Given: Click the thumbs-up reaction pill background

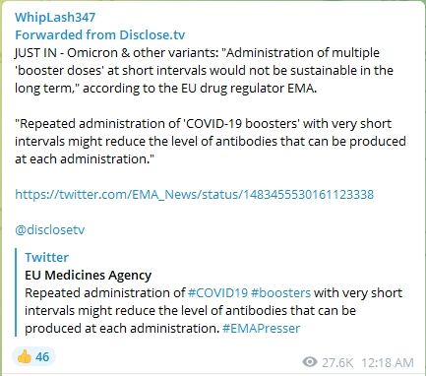Looking at the screenshot, I should (x=33, y=356).
